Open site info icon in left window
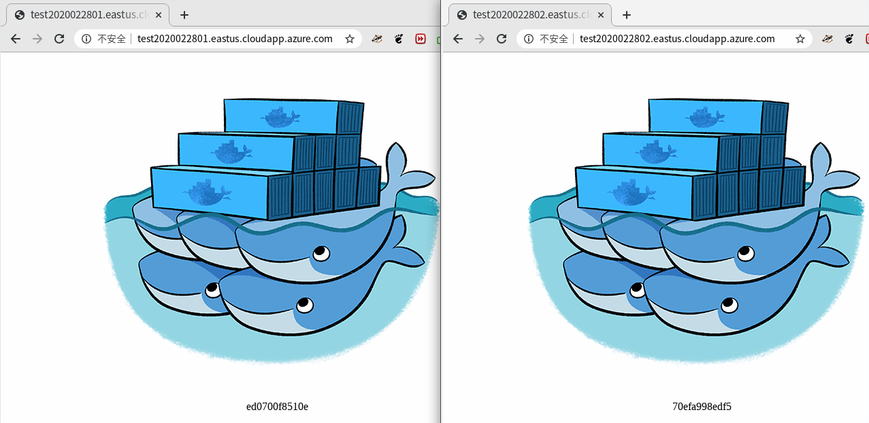The height and width of the screenshot is (423, 869). pos(86,39)
